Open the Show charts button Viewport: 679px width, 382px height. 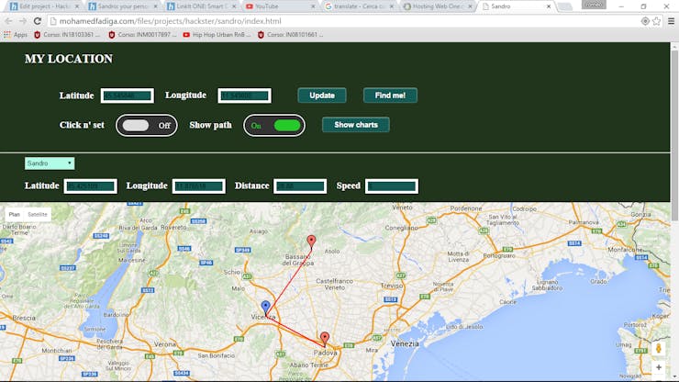click(x=355, y=125)
